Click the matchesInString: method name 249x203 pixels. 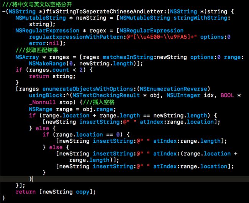tap(128, 57)
